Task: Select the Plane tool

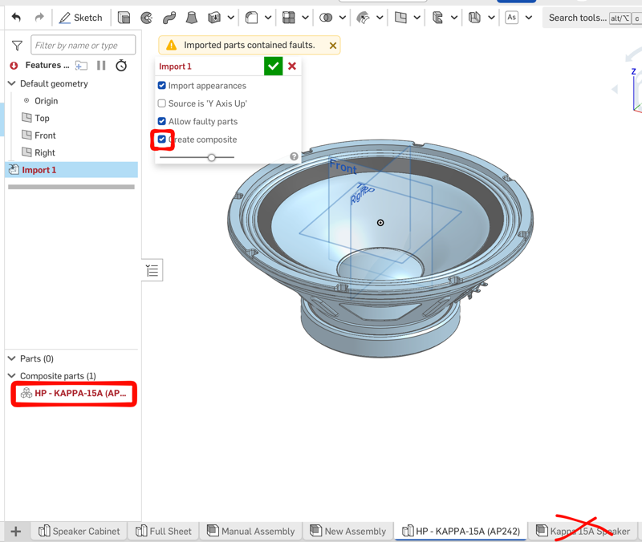Action: tap(400, 18)
